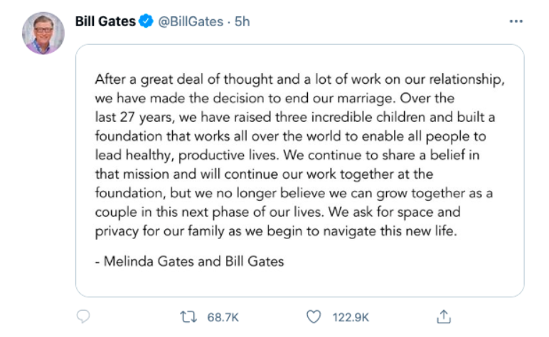Open the tweet's three-dot more menu
The height and width of the screenshot is (337, 549).
click(516, 22)
